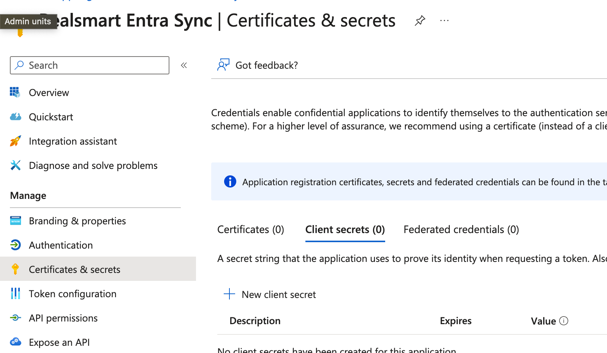Open the more options ellipsis menu

[444, 20]
